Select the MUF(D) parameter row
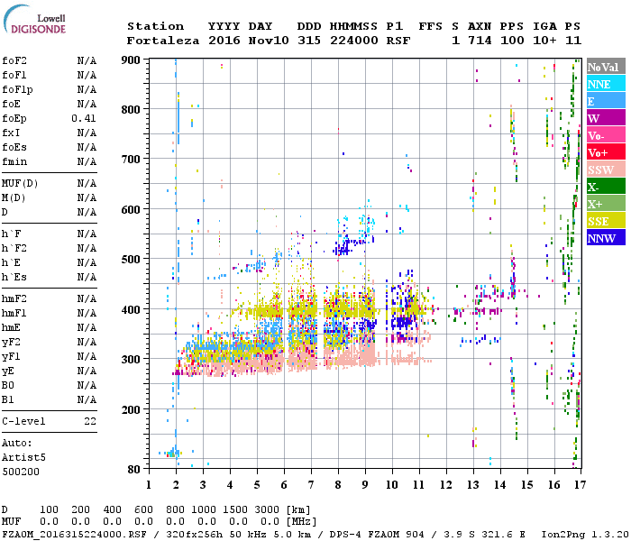Screen dimensions: 631x541 50,183
